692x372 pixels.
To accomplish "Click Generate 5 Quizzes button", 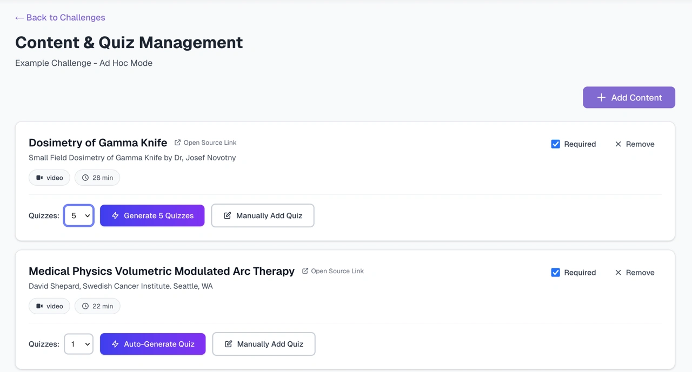I will coord(152,215).
